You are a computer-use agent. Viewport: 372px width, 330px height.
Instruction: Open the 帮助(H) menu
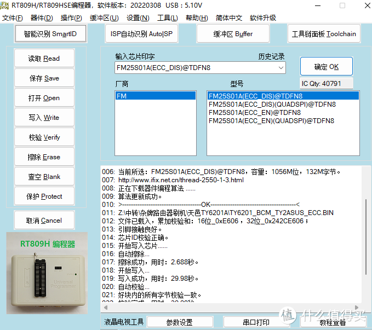point(197,18)
